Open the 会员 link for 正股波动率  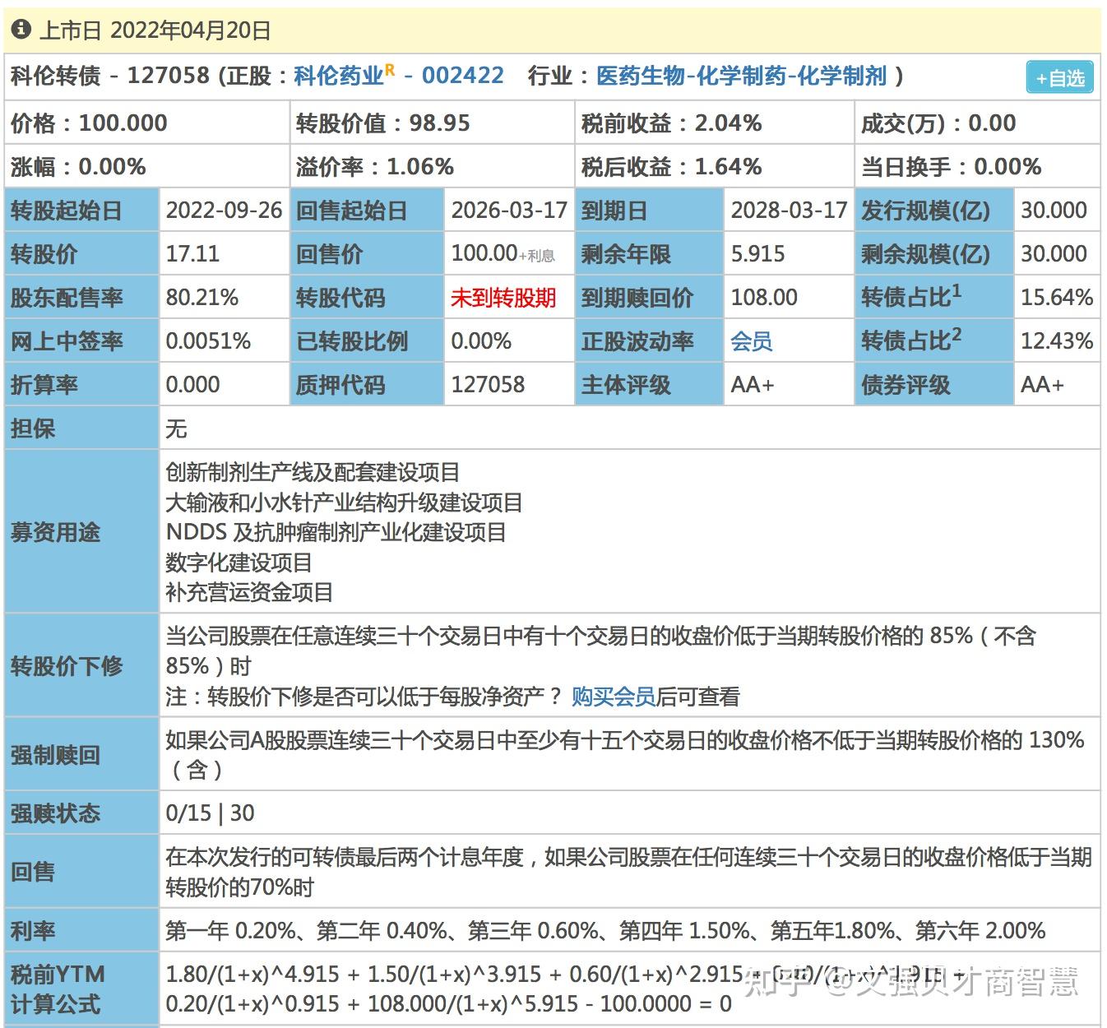[x=751, y=341]
